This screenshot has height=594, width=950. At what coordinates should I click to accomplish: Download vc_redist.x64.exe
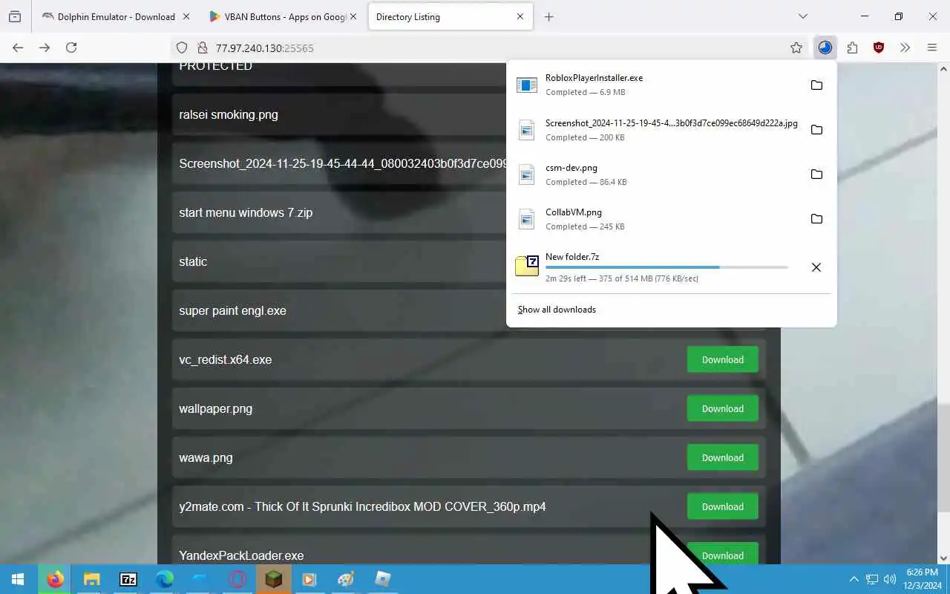723,359
